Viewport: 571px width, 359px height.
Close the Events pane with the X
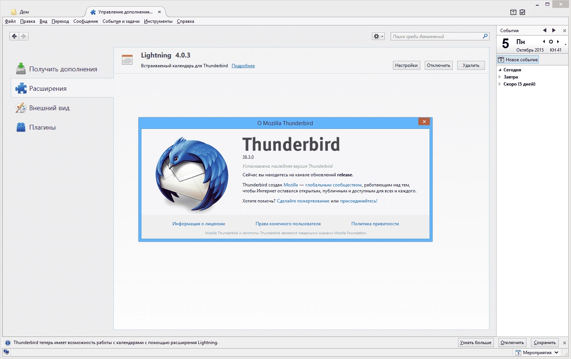565,31
